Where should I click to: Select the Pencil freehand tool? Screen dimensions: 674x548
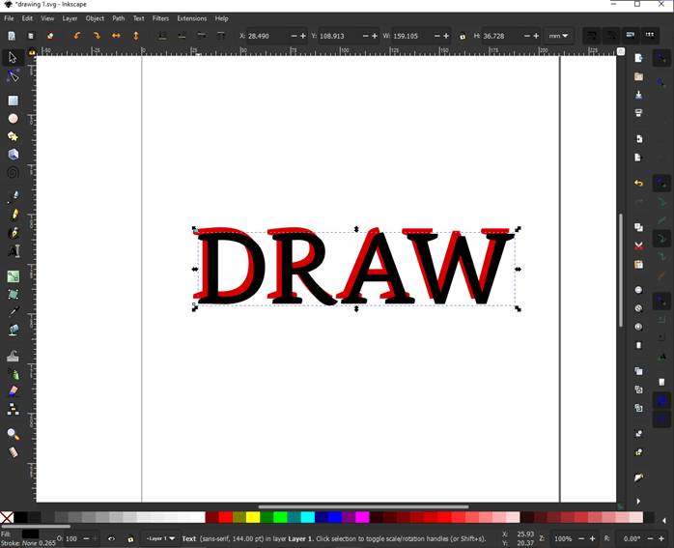point(13,215)
